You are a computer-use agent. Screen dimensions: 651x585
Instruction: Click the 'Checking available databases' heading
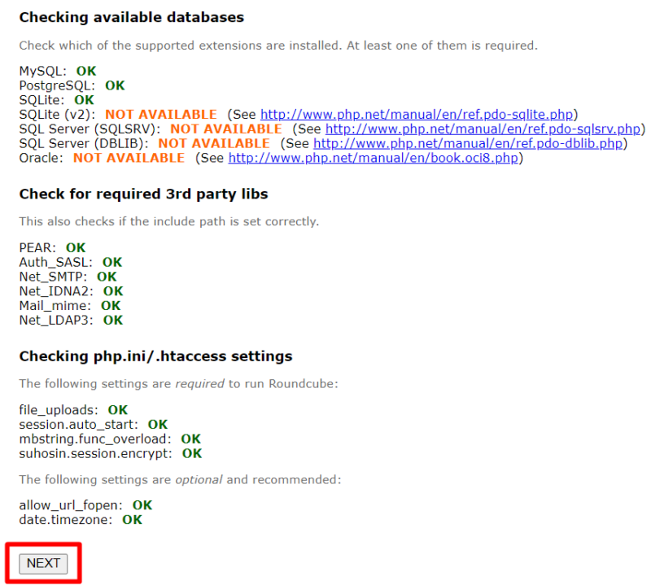pyautogui.click(x=132, y=17)
